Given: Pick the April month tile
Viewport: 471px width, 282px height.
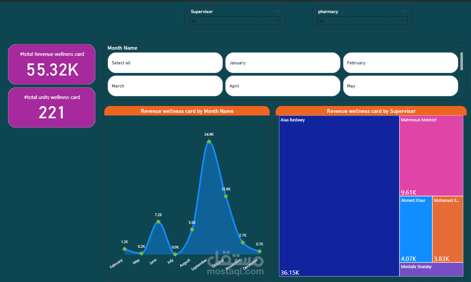Looking at the screenshot, I should pyautogui.click(x=283, y=86).
